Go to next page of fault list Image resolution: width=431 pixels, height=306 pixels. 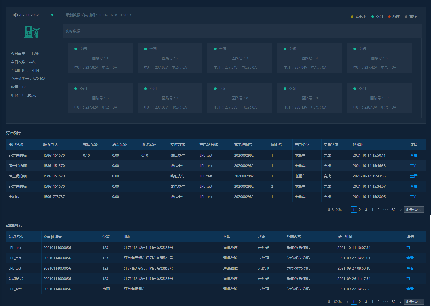click(401, 302)
